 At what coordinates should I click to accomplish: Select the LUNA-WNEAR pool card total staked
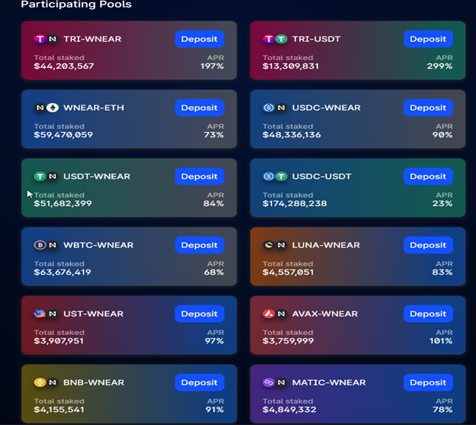click(x=288, y=268)
